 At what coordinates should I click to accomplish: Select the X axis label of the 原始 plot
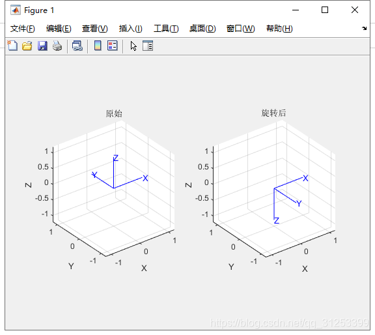[144, 268]
